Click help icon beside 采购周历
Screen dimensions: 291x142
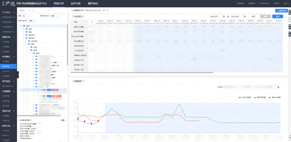tap(84, 16)
